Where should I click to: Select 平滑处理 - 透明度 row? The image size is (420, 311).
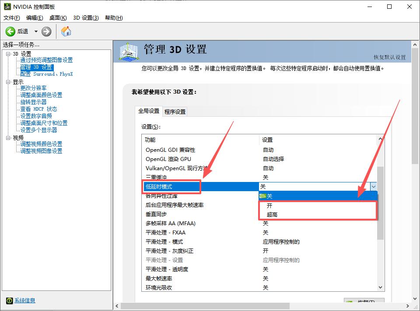[x=259, y=269]
